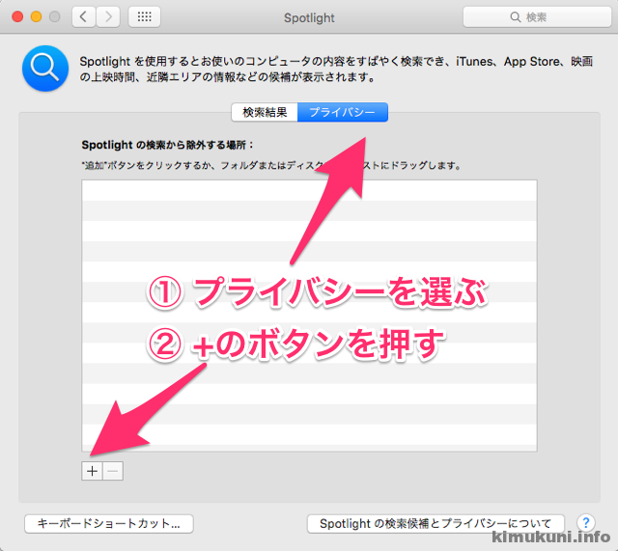618x551 pixels.
Task: Click the plus button to add an excluded location
Action: (92, 471)
